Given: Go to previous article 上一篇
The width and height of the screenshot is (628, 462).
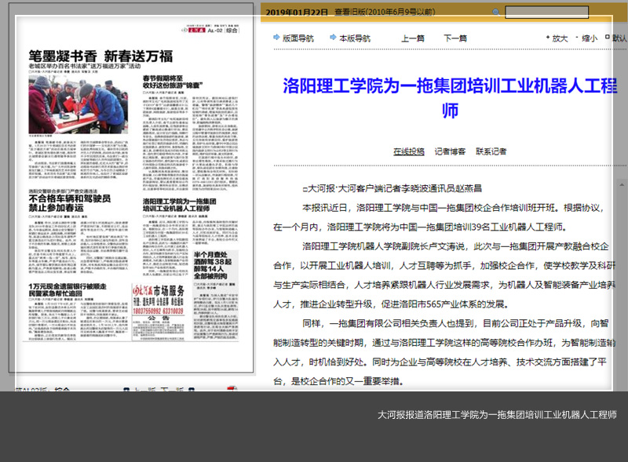Looking at the screenshot, I should click(412, 38).
